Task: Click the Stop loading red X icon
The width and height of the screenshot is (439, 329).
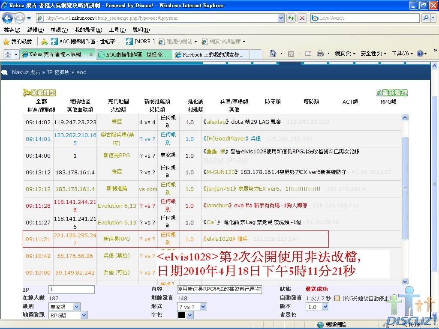Action: [302, 18]
